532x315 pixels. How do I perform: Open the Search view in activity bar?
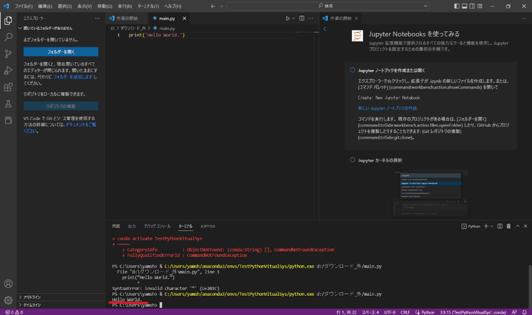8,37
